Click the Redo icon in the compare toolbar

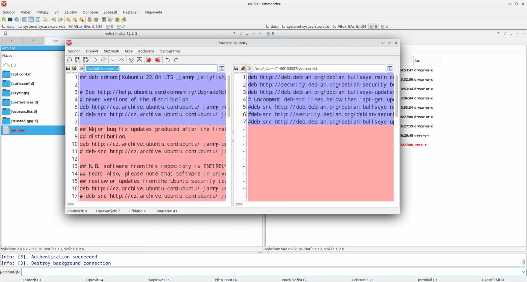tap(176, 60)
